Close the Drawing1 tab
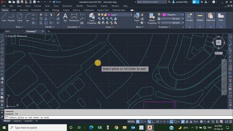Image resolution: width=233 pixels, height=131 pixels. 43,31
